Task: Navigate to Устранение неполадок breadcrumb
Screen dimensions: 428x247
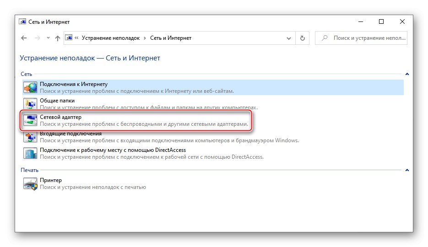Action: [111, 38]
